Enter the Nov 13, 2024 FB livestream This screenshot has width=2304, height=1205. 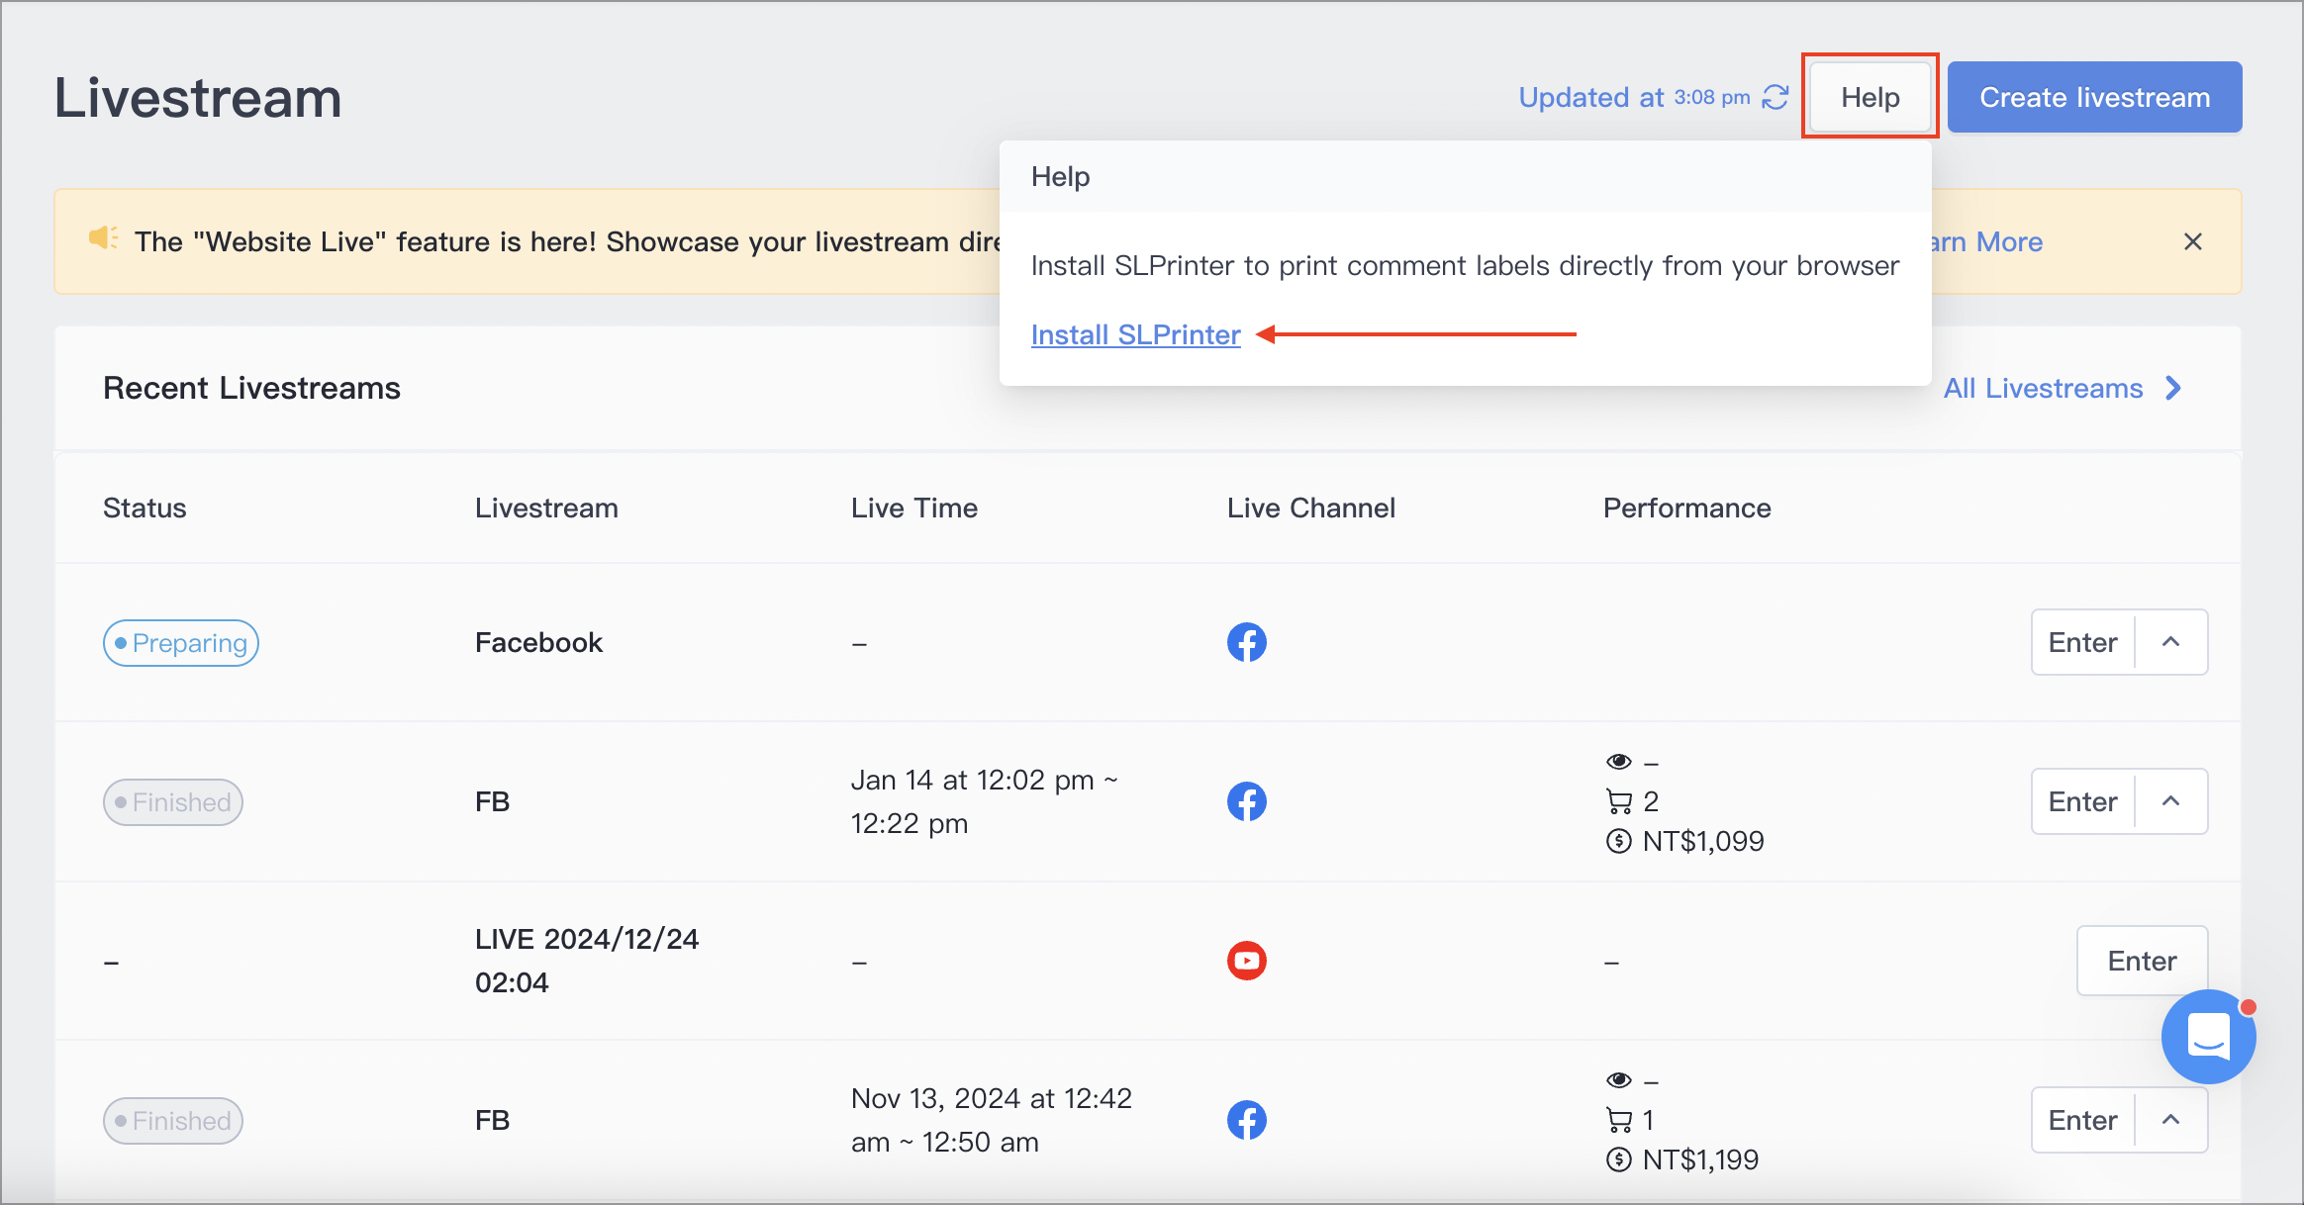point(2082,1120)
